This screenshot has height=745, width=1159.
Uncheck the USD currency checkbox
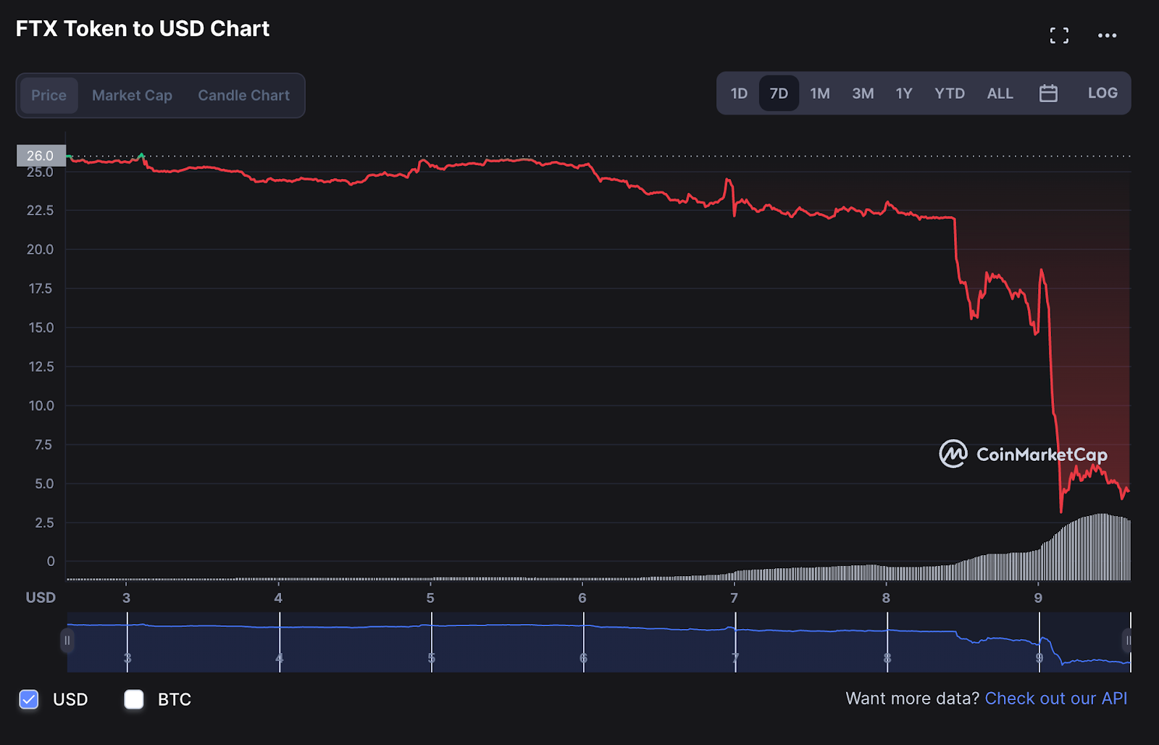pyautogui.click(x=29, y=699)
